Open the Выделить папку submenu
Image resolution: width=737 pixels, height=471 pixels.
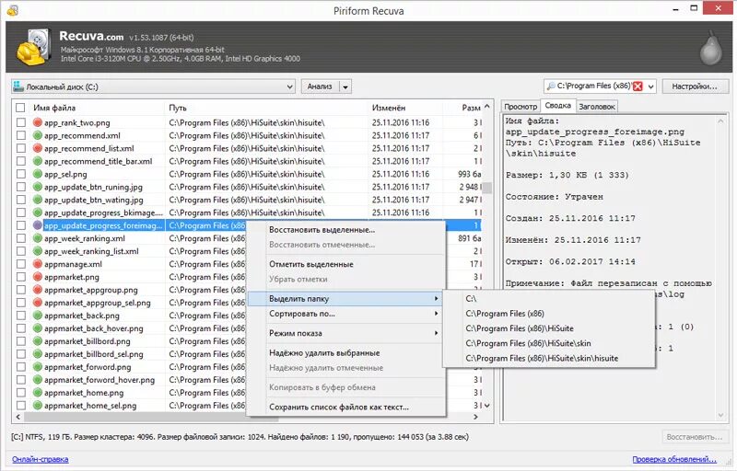[347, 298]
